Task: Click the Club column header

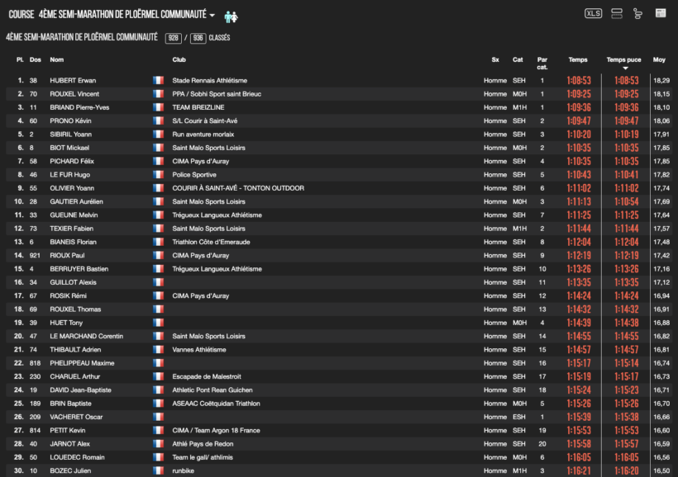Action: 179,59
